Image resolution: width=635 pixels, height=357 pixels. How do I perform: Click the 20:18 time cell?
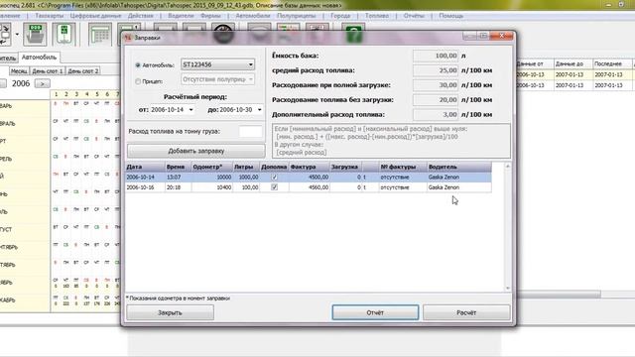(178, 187)
